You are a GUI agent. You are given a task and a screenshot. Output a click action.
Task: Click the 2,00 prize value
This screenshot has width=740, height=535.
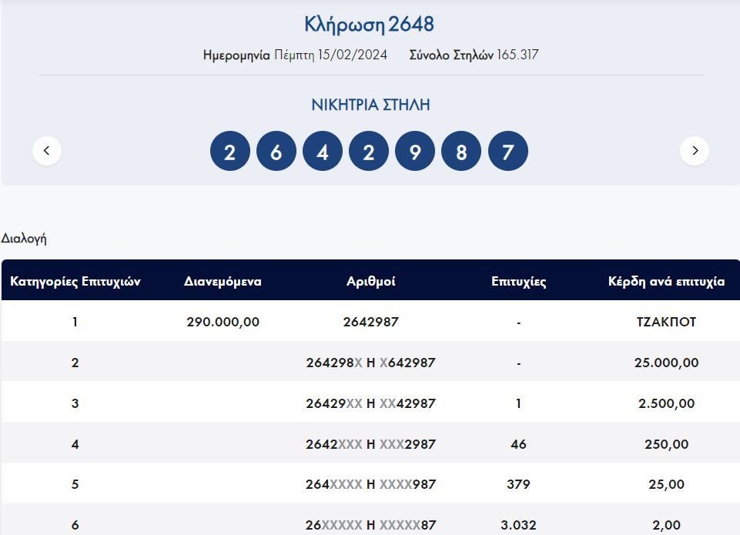pyautogui.click(x=666, y=525)
